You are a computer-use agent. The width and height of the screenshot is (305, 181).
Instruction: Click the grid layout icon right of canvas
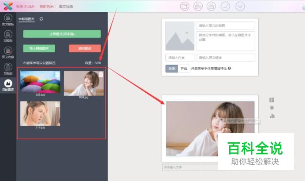(272, 100)
